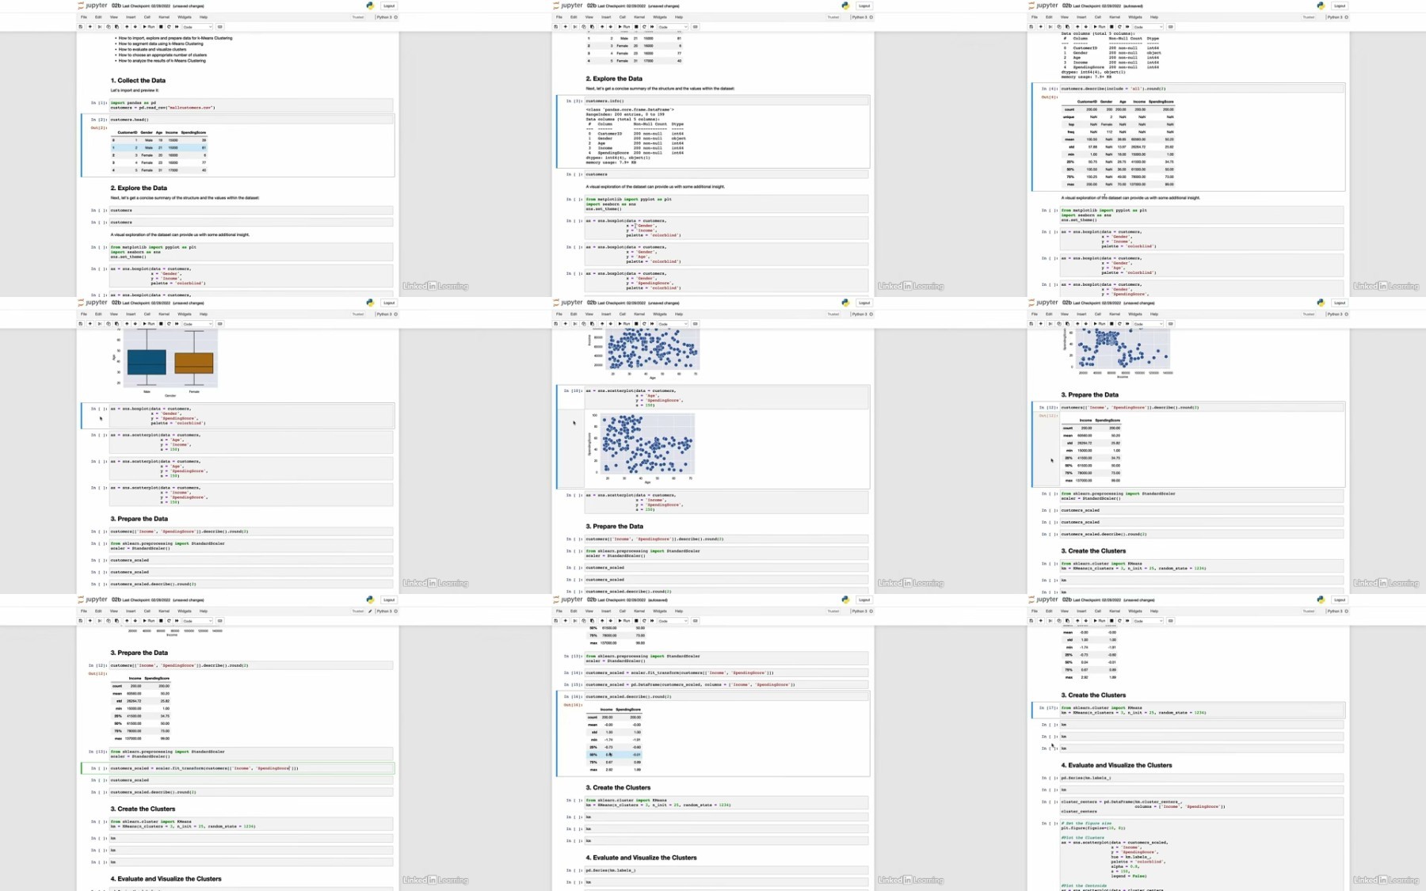This screenshot has height=891, width=1426.
Task: Open File menu in Collect the Data notebook
Action: (x=83, y=17)
